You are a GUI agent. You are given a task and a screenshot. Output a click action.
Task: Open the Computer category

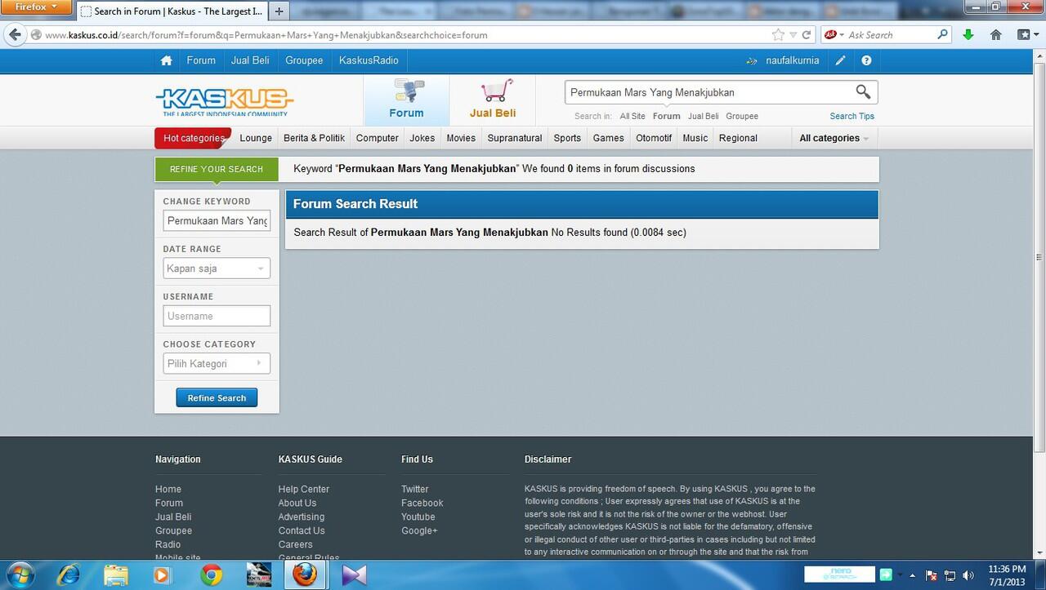click(378, 138)
